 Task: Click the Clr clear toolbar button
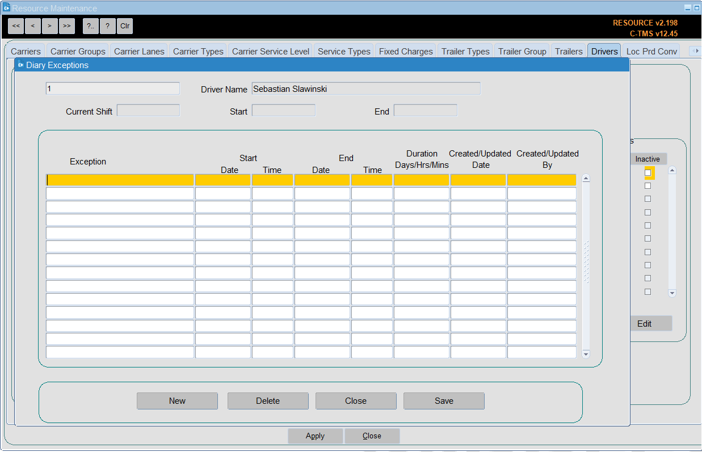(125, 26)
